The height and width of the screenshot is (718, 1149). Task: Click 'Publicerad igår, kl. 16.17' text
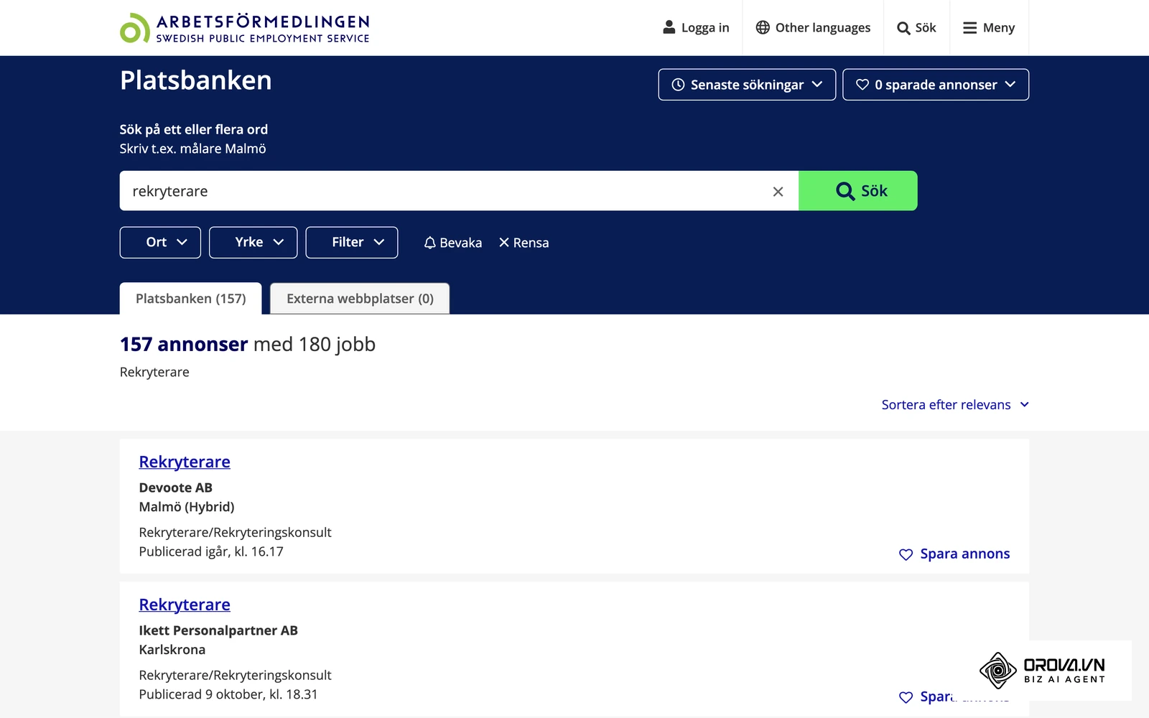click(211, 551)
